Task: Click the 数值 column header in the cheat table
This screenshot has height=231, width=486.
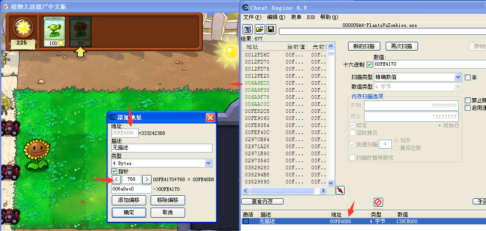Action: pyautogui.click(x=402, y=214)
